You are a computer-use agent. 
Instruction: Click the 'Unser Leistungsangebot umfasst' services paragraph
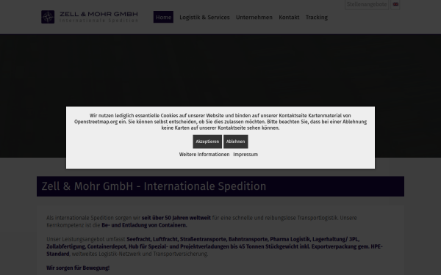(x=215, y=246)
